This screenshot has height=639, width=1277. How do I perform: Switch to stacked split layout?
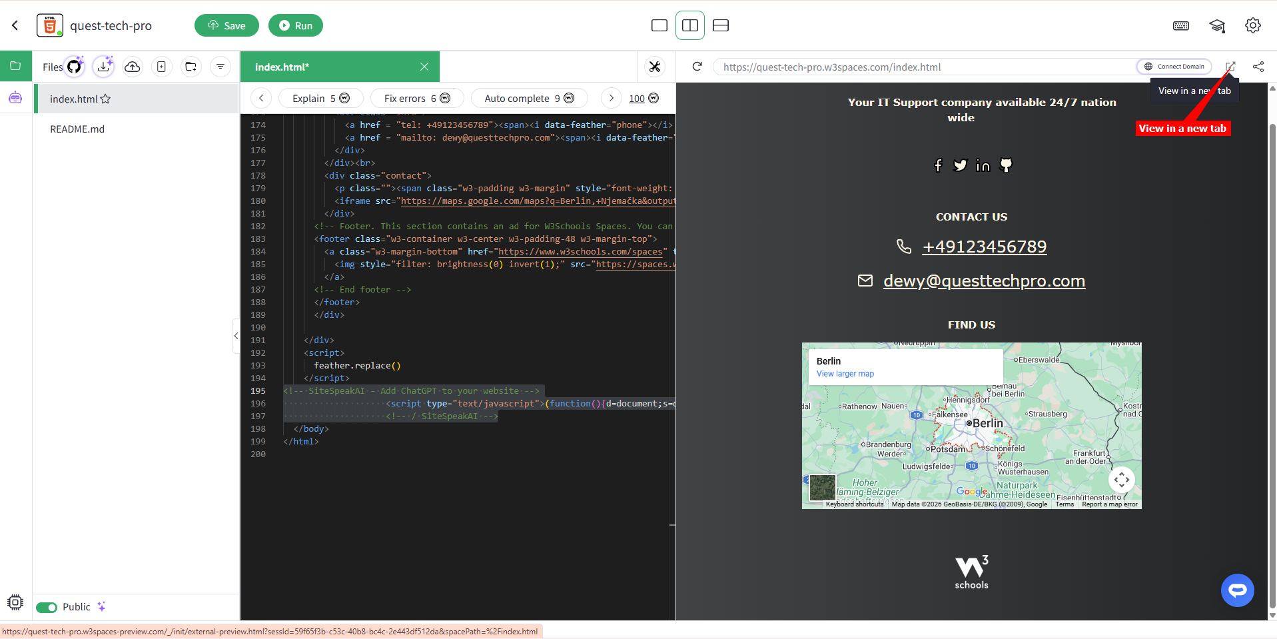click(x=721, y=25)
